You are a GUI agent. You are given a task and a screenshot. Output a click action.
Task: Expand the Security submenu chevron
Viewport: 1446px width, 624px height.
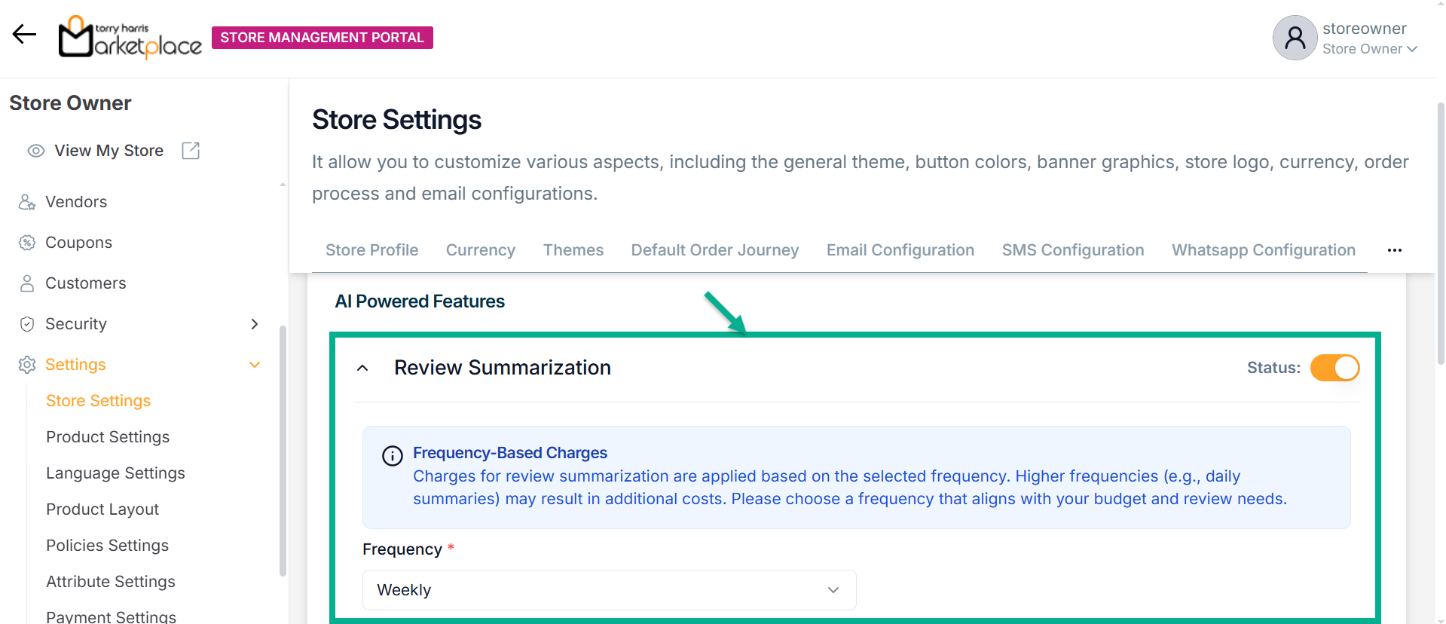254,324
